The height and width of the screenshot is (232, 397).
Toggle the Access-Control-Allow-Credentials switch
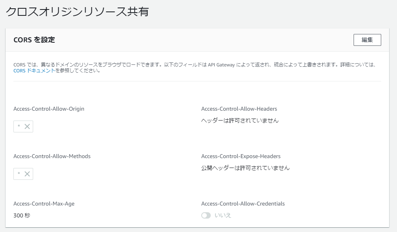pyautogui.click(x=206, y=215)
